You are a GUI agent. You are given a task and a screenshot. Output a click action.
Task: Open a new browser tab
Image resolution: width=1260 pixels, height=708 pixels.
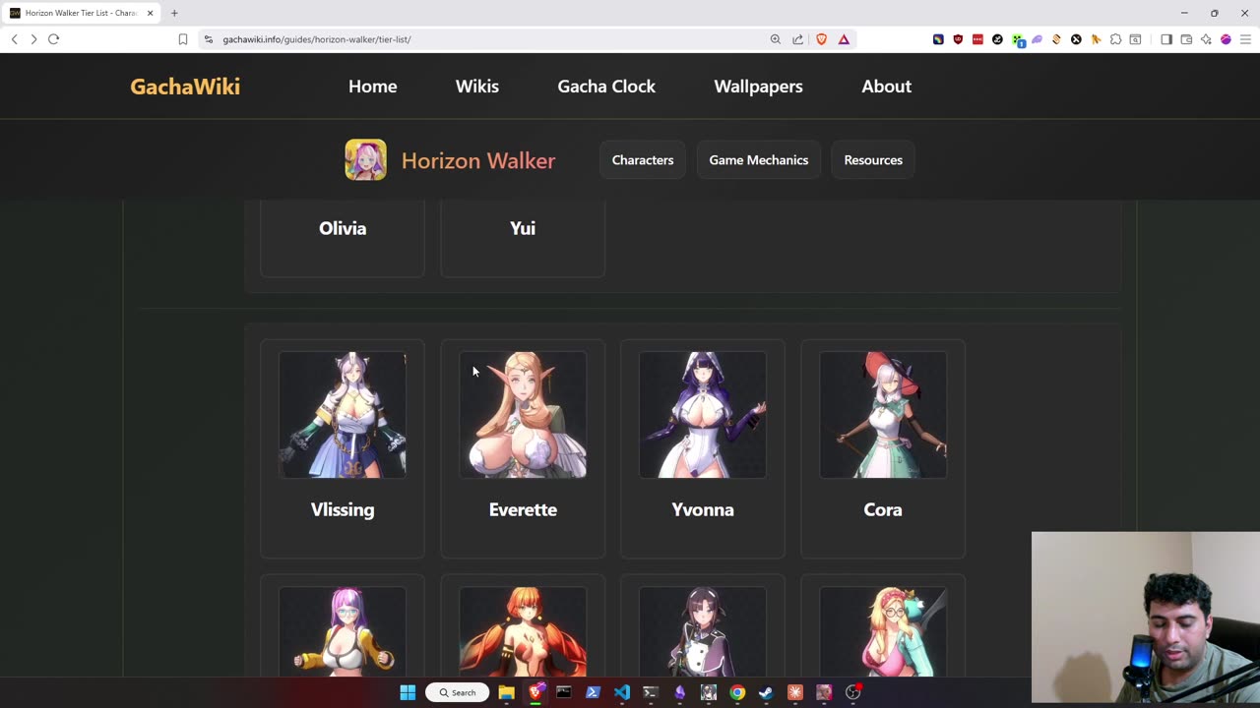click(174, 13)
